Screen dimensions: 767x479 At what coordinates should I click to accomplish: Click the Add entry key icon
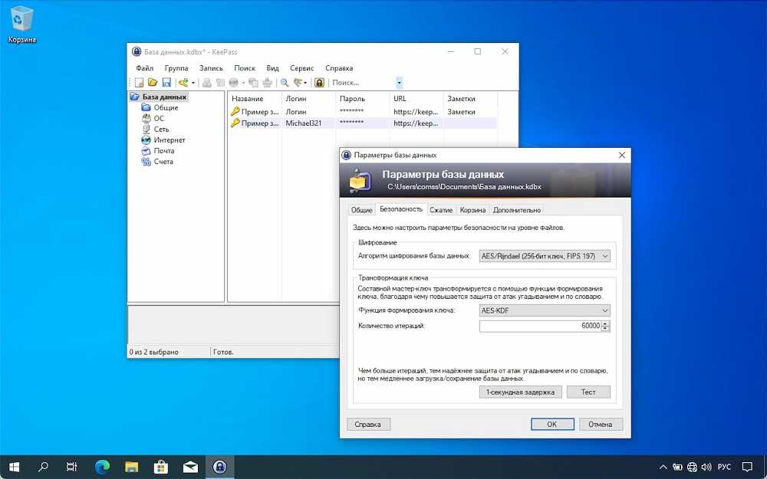point(183,83)
